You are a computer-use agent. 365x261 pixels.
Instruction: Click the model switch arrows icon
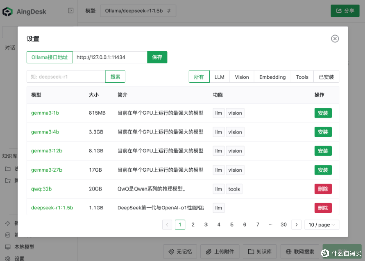169,11
